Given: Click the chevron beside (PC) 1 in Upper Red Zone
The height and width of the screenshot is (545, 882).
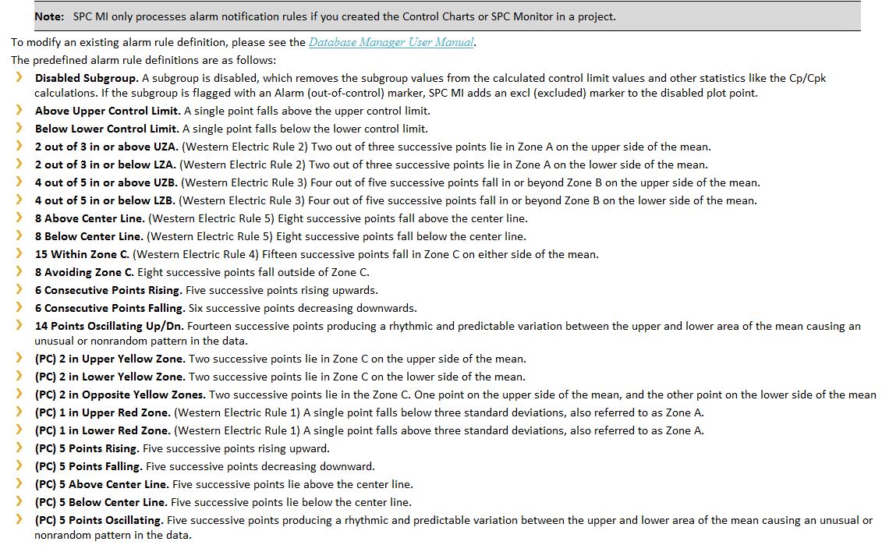Looking at the screenshot, I should point(19,412).
